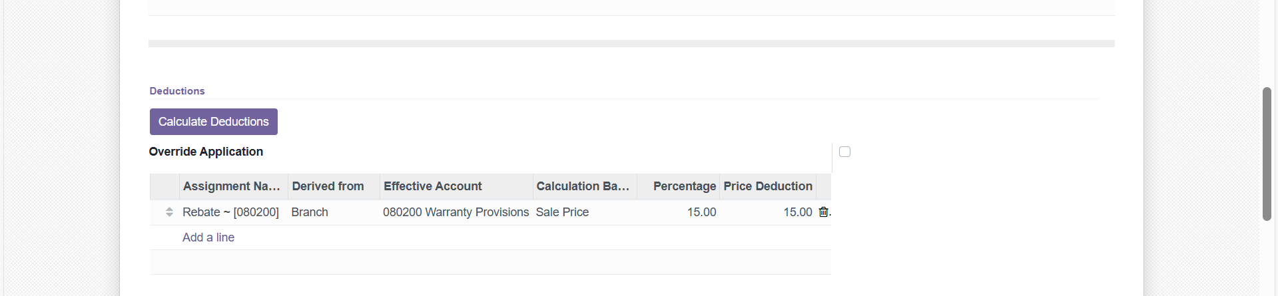Sort by Derived from column header
This screenshot has width=1278, height=296.
(x=328, y=186)
